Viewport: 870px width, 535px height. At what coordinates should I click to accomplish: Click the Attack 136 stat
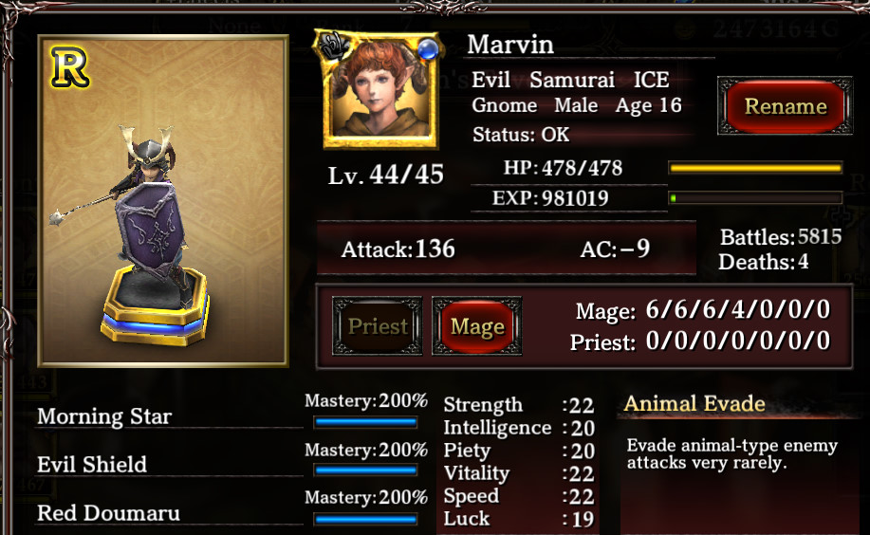pyautogui.click(x=398, y=249)
